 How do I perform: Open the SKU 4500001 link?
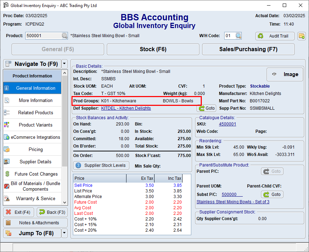[x=227, y=124]
